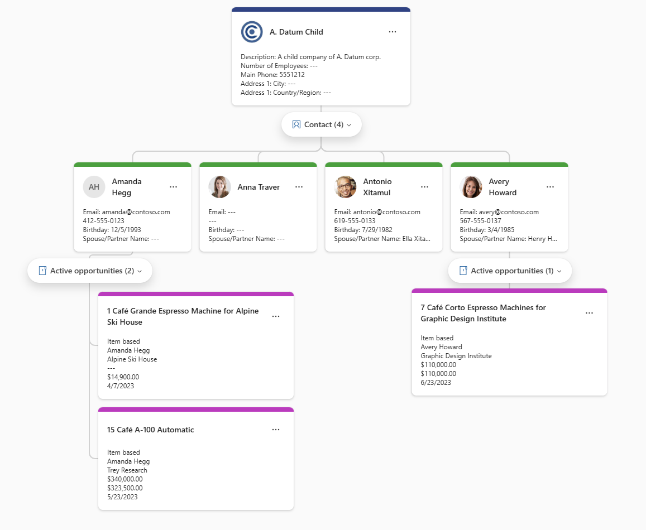The image size is (646, 530).
Task: Collapse Active opportunities (2) under Amanda Hegg
Action: click(x=90, y=271)
